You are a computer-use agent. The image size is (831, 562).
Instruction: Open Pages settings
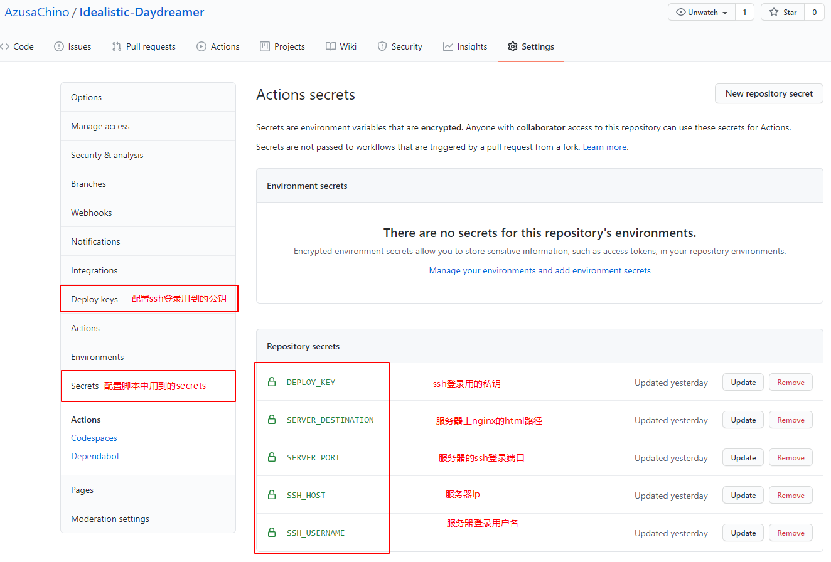148,490
